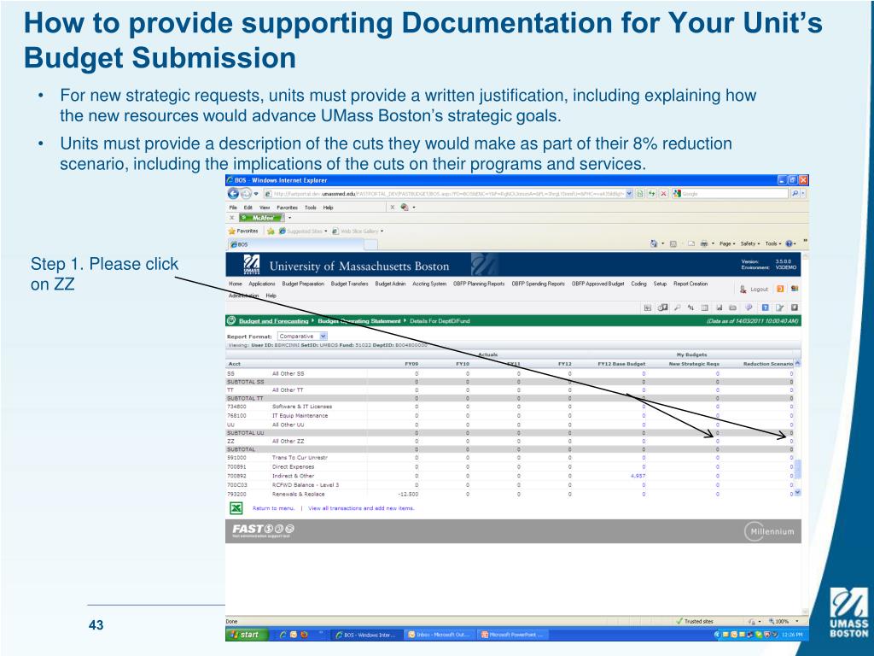This screenshot has width=874, height=656.
Task: Click the Return to menu link
Action: [x=273, y=508]
